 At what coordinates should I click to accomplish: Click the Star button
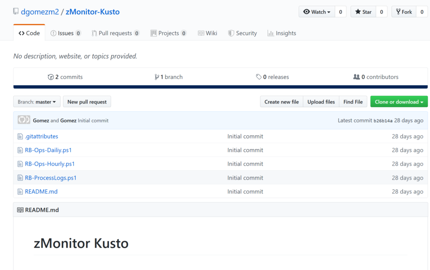pyautogui.click(x=363, y=12)
